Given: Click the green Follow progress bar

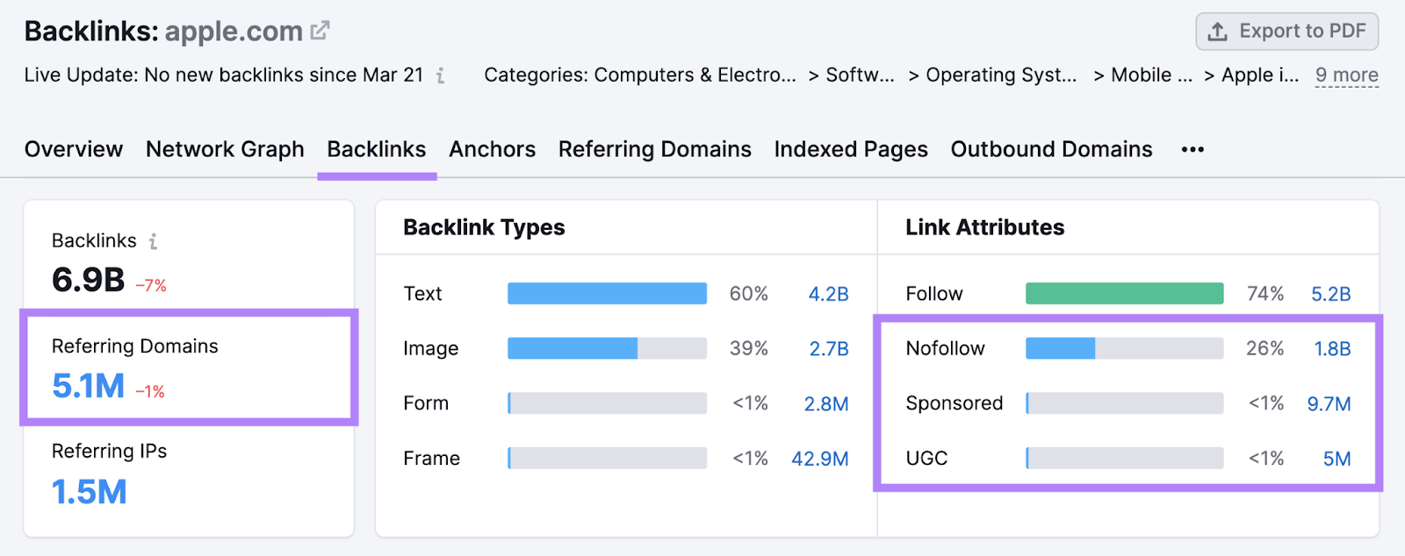Looking at the screenshot, I should [x=1124, y=294].
